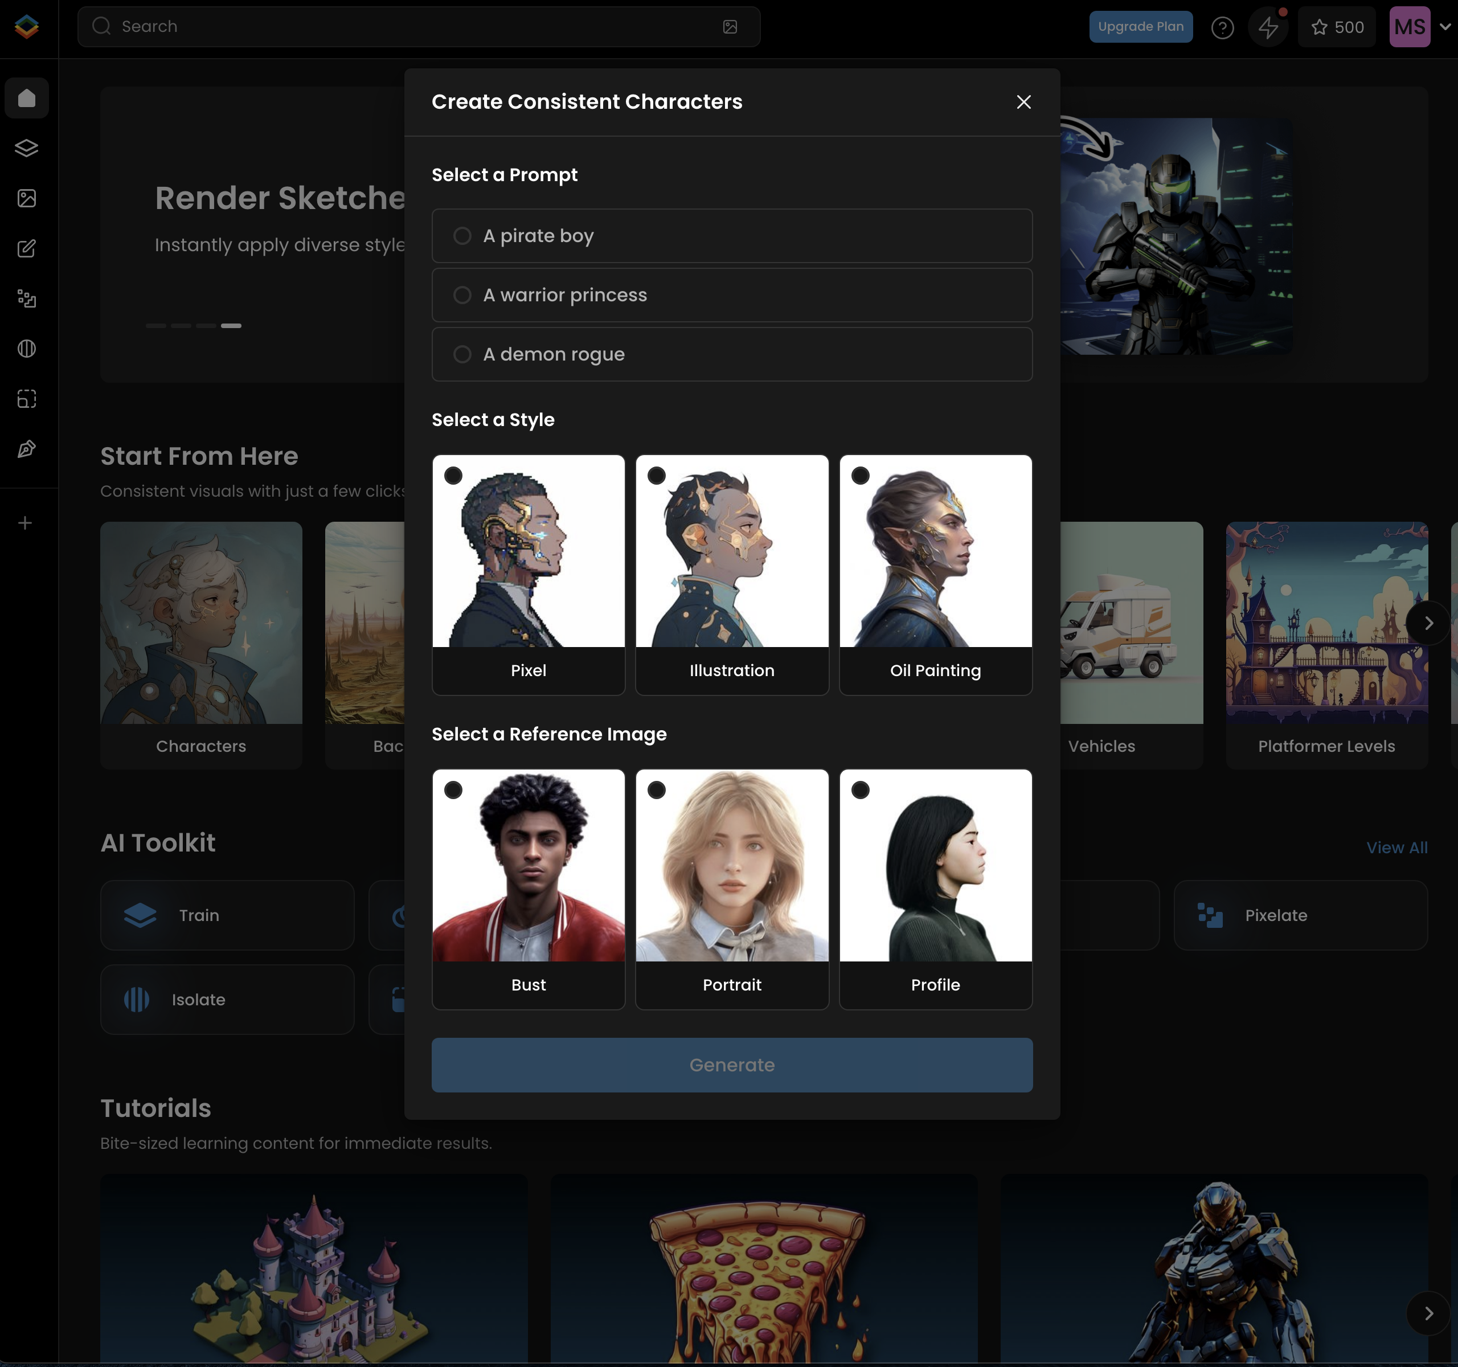Open the pizza slice tutorial thumbnail
Viewport: 1458px width, 1367px height.
(x=764, y=1268)
